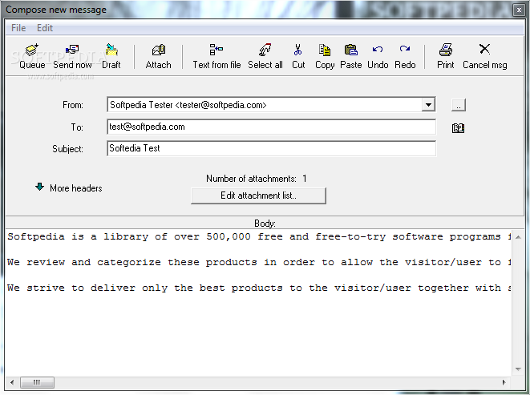Screen dimensions: 530x395
Task: Close the Compose new message window
Action: (519, 10)
